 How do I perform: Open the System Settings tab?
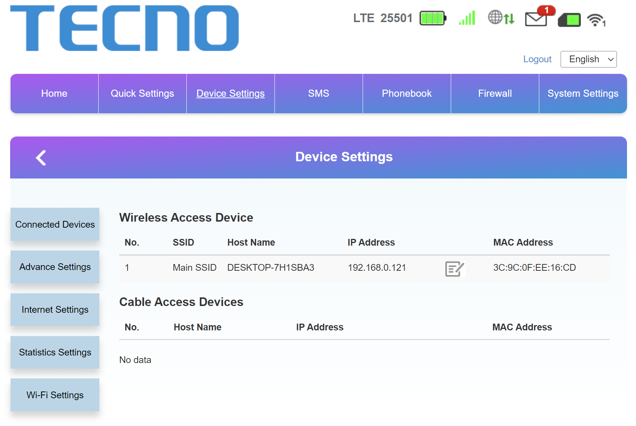tap(583, 94)
